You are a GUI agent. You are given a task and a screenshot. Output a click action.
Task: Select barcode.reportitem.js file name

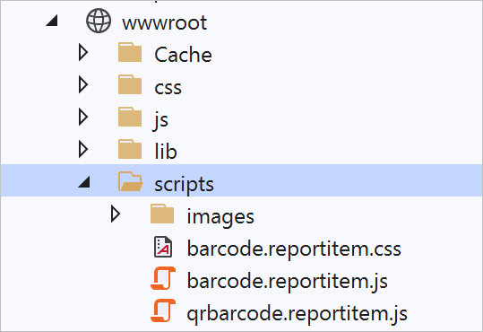[288, 281]
